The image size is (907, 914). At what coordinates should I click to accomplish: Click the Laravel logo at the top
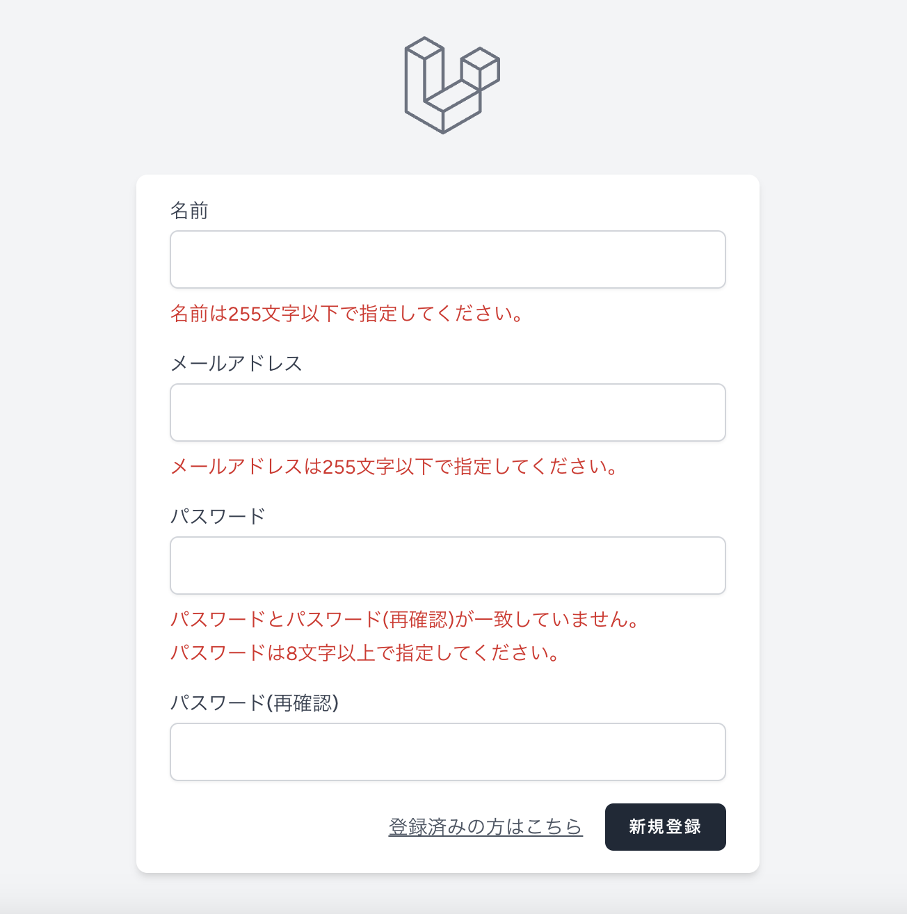click(451, 85)
